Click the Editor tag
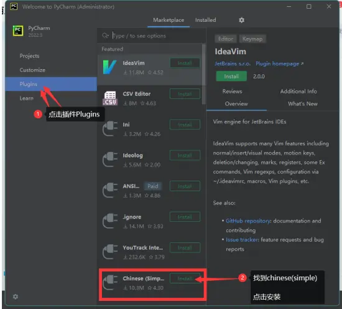The height and width of the screenshot is (309, 342). (x=226, y=39)
